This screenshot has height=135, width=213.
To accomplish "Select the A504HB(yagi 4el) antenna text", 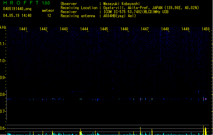I will coord(120,16).
